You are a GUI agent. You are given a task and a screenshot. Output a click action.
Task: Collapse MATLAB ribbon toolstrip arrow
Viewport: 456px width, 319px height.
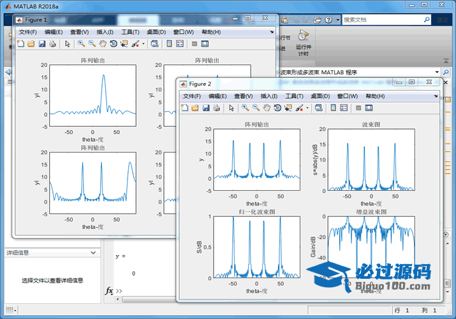446,61
